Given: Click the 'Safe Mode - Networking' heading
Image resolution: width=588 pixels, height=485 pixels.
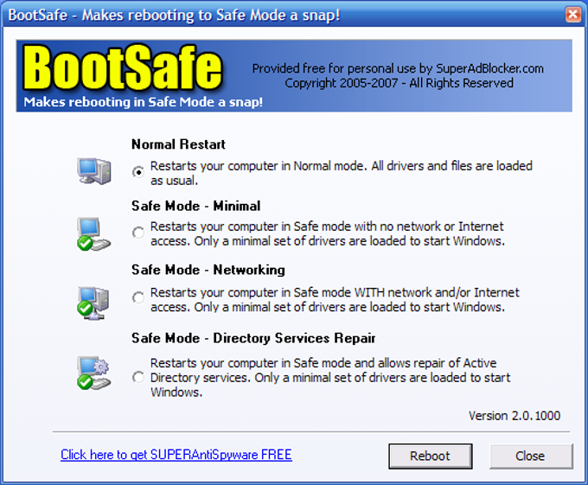Looking at the screenshot, I should pyautogui.click(x=208, y=270).
